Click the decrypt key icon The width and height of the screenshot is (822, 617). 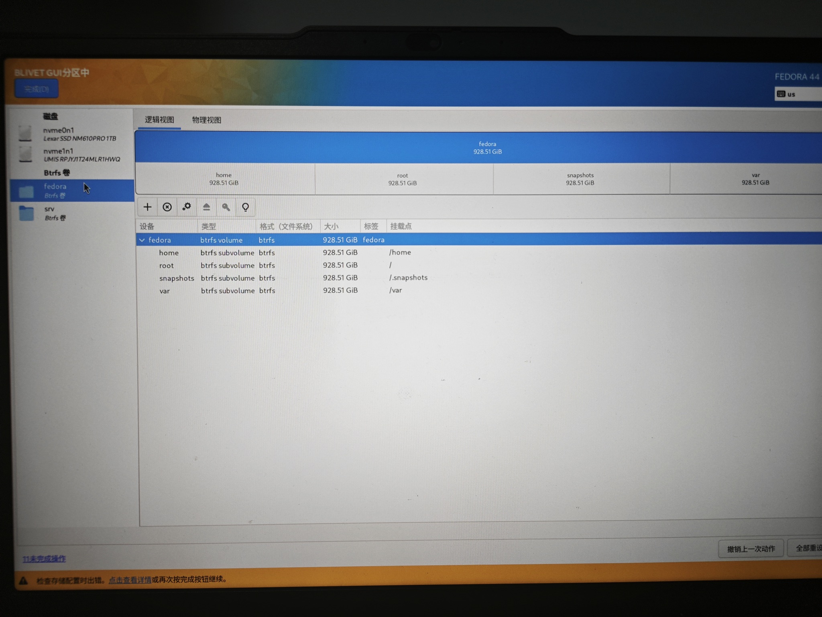(x=226, y=207)
